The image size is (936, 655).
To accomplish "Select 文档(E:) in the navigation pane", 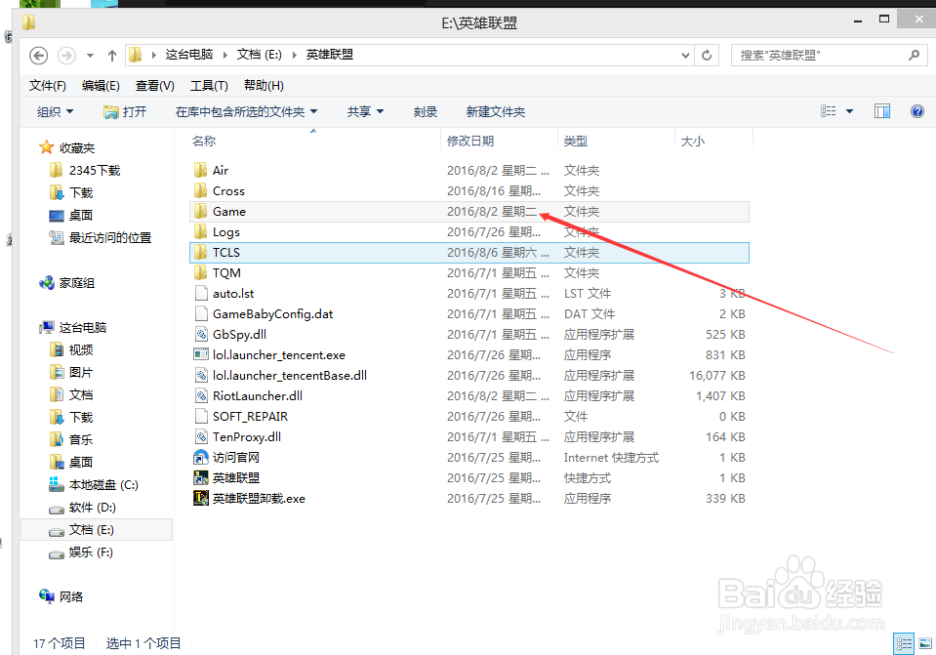I will (x=87, y=530).
